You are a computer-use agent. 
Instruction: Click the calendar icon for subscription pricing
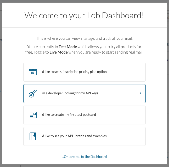pyautogui.click(x=33, y=72)
